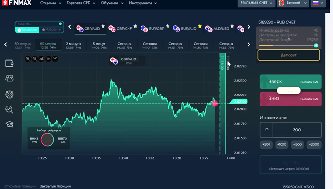Toggle favorite star for EUR/GBP

(x=167, y=26)
